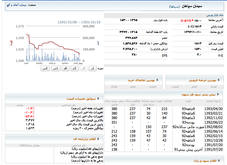Click the حجم column header under بهترین عرضه فروش

pos(194,86)
